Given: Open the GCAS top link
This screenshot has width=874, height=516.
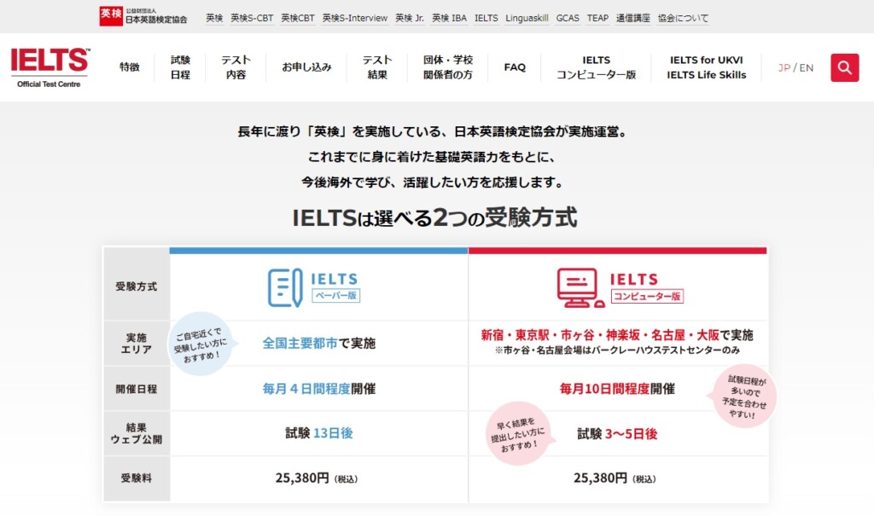Looking at the screenshot, I should pos(568,18).
